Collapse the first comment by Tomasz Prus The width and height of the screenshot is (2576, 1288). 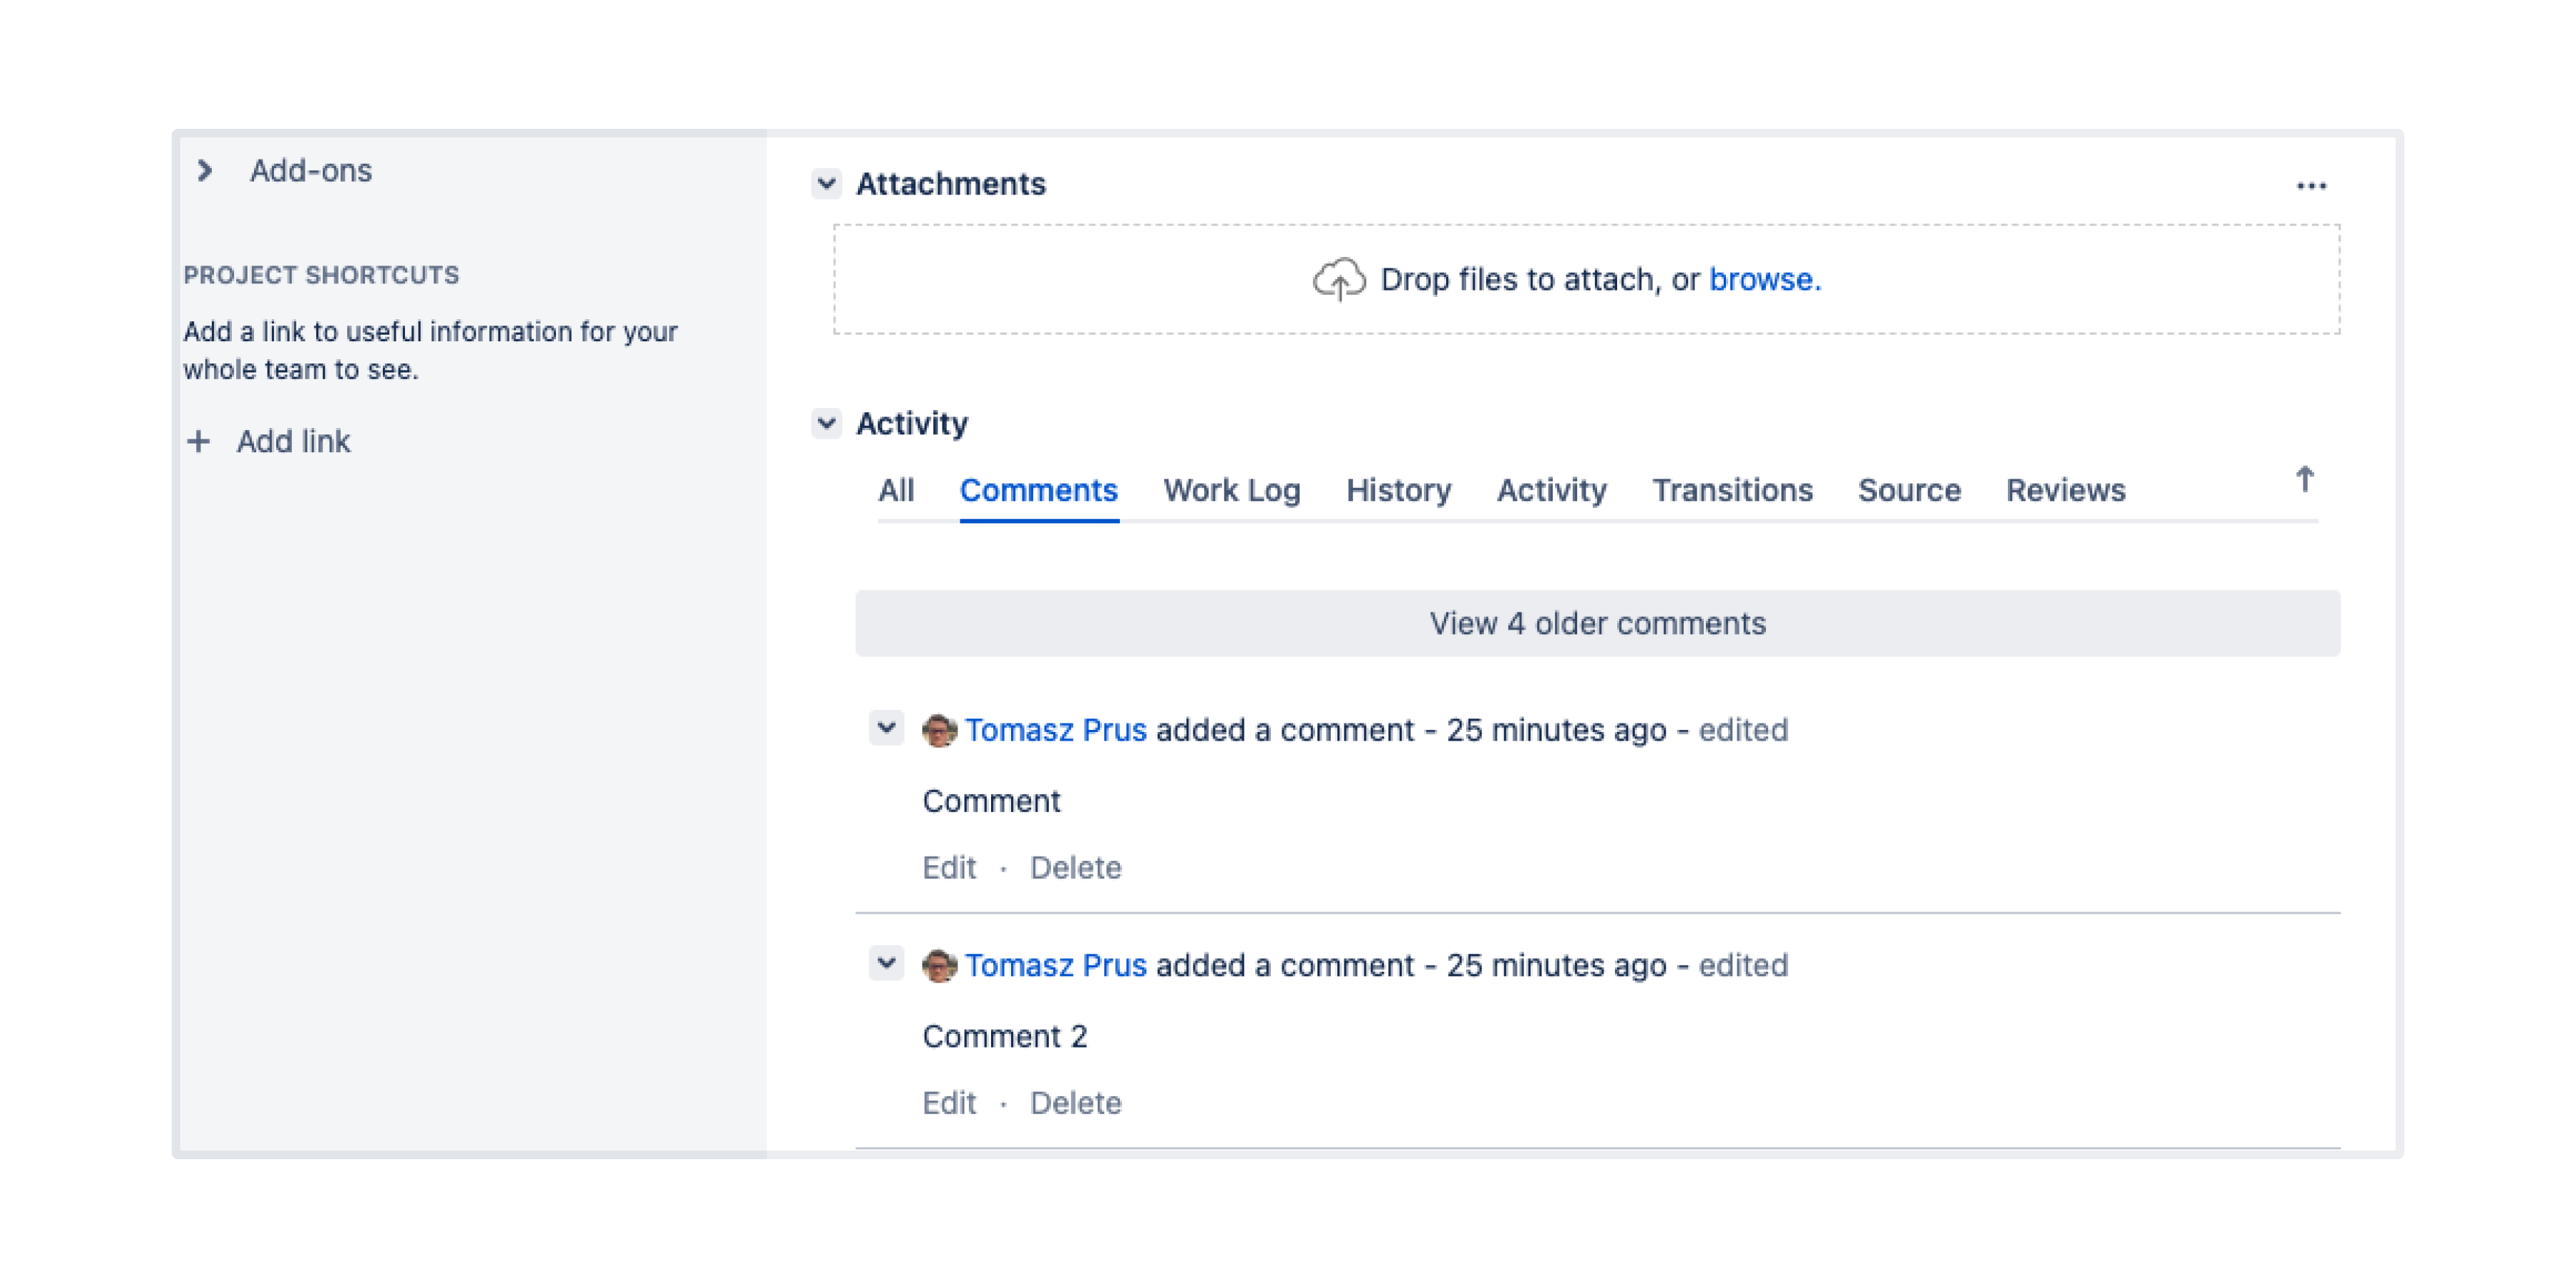[x=886, y=728]
